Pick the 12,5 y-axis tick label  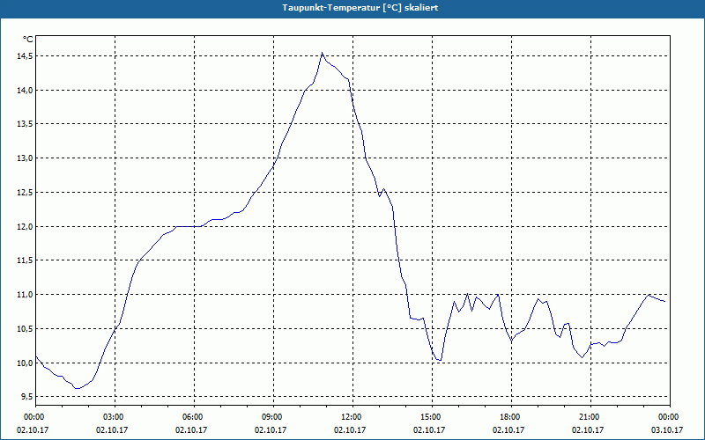(x=26, y=193)
